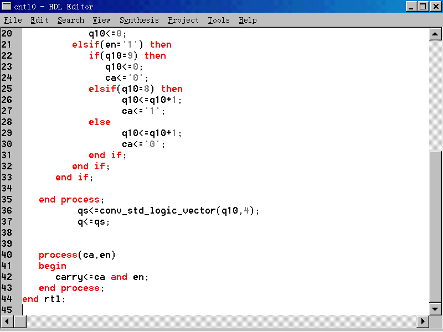Screen dimensions: 443x332
Task: Click the vertical scrollbar down arrow
Action: 435,309
